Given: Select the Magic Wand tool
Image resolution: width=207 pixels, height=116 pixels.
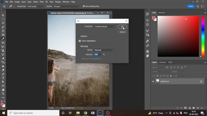Looking at the screenshot, I should [3, 27].
